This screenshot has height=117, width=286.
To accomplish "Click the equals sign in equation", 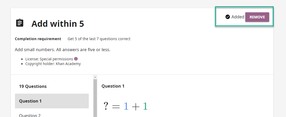I will coord(116,107).
